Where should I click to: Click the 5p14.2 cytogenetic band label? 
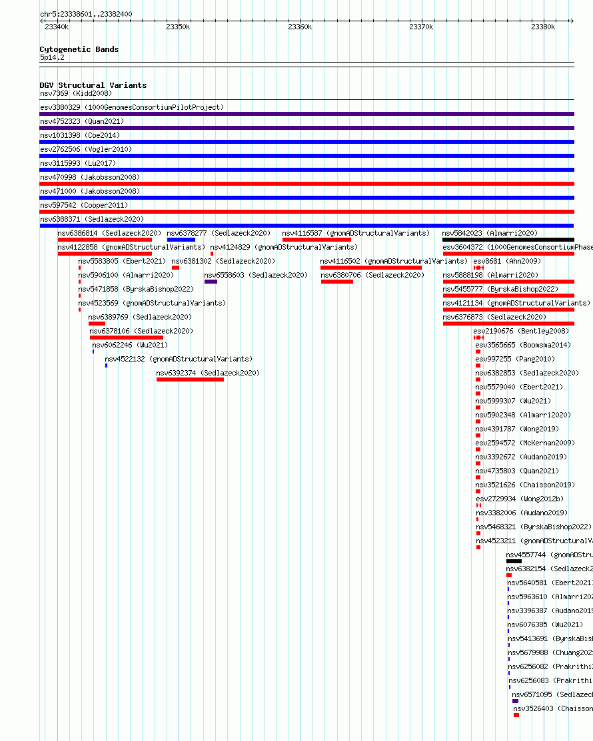point(52,58)
